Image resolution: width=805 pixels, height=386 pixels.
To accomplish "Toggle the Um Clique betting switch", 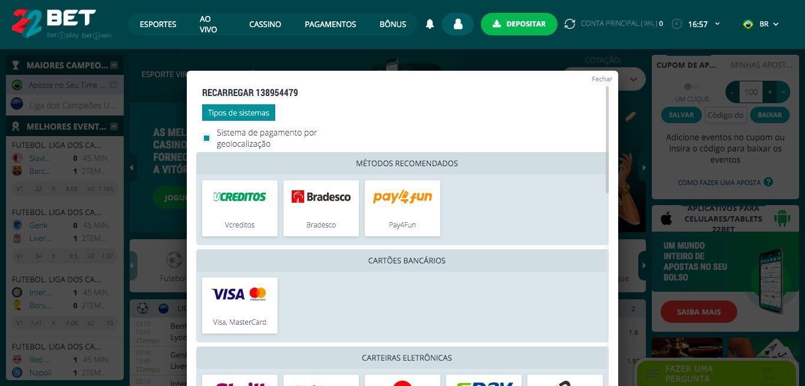I will (x=692, y=87).
